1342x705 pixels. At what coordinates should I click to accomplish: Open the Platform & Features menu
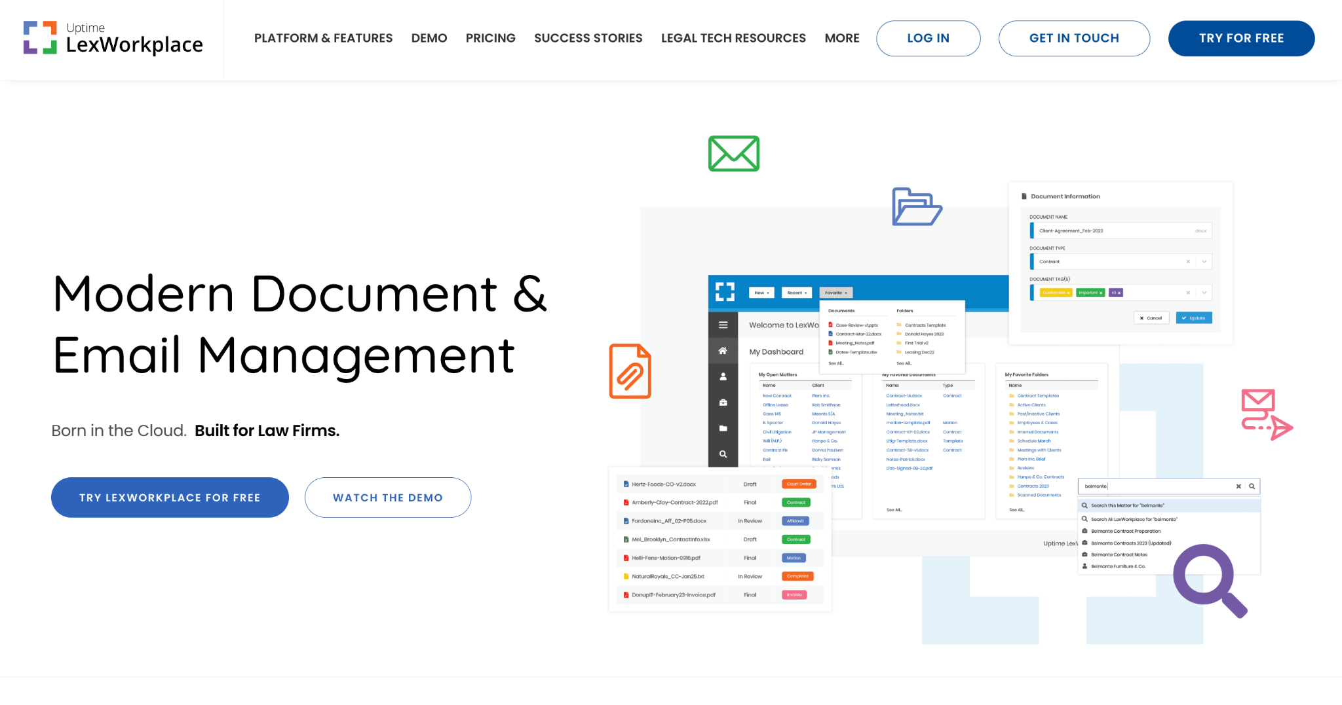pyautogui.click(x=323, y=38)
